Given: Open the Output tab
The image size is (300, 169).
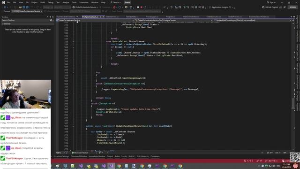Looking at the screenshot, I should pyautogui.click(x=110, y=156).
